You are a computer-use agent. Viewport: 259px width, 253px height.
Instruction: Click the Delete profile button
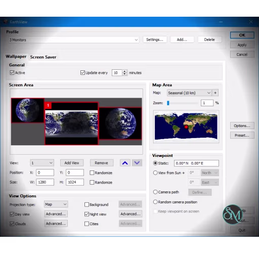pyautogui.click(x=209, y=39)
